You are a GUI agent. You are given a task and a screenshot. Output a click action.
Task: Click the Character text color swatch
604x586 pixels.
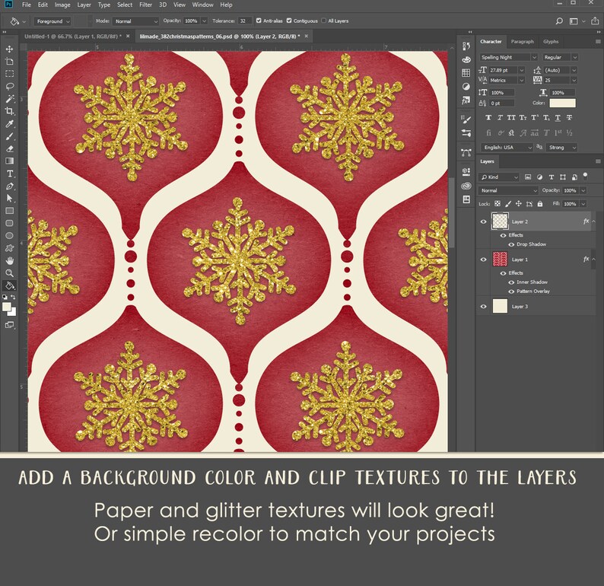pos(562,103)
